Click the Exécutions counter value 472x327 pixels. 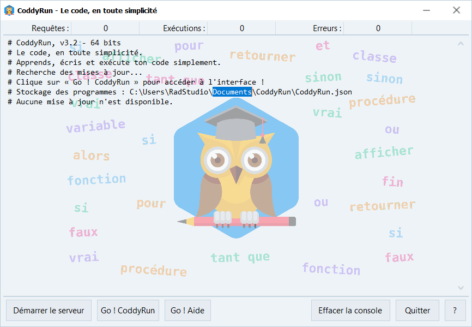[241, 28]
